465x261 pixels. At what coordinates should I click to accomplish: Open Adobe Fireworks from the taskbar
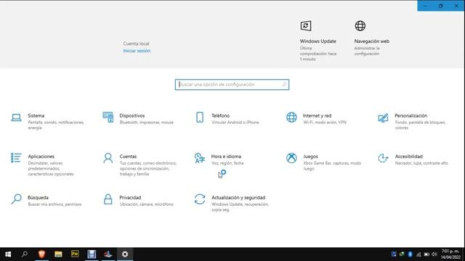pyautogui.click(x=75, y=254)
